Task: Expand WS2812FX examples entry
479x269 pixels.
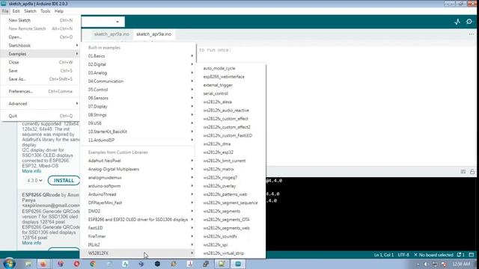Action: click(x=138, y=253)
